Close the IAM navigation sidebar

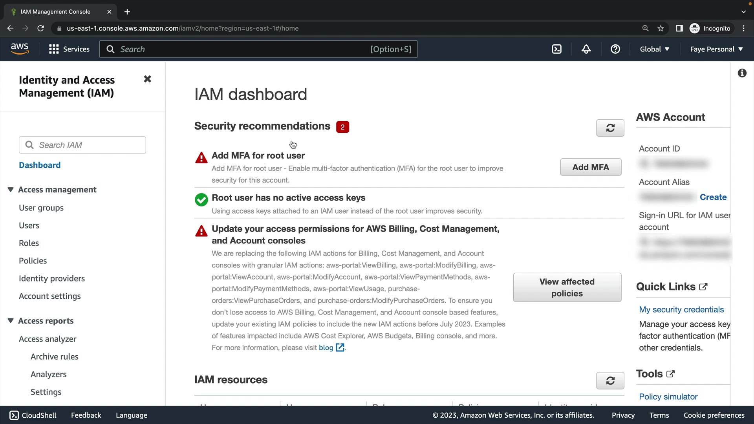point(147,79)
